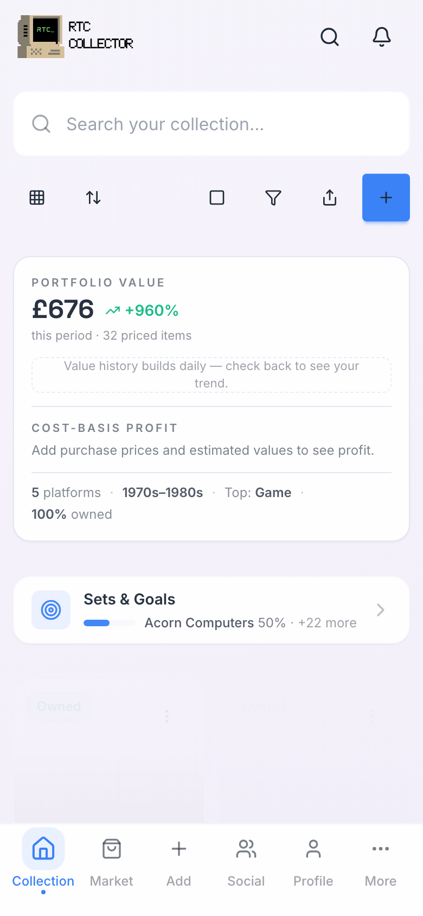Open the filter funnel options
The image size is (423, 916).
pos(273,198)
